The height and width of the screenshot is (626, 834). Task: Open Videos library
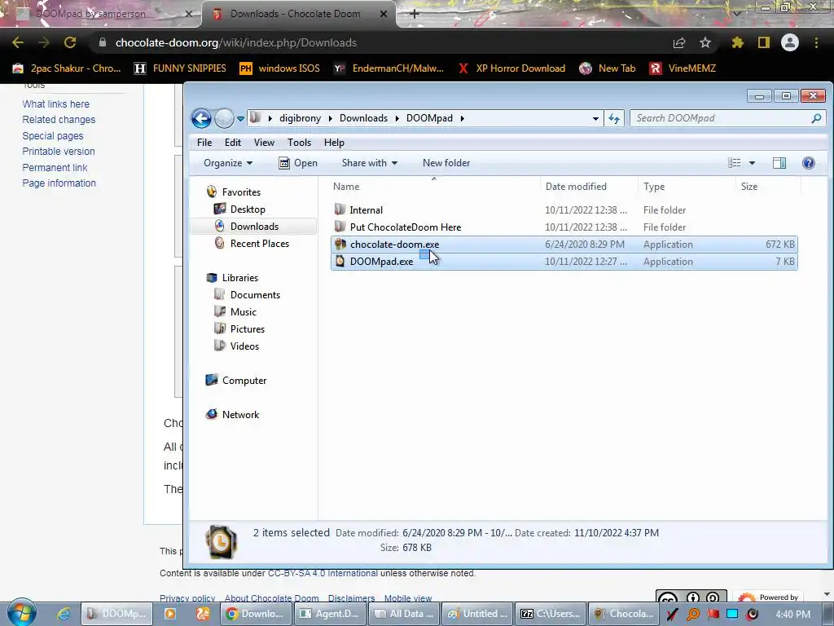244,346
